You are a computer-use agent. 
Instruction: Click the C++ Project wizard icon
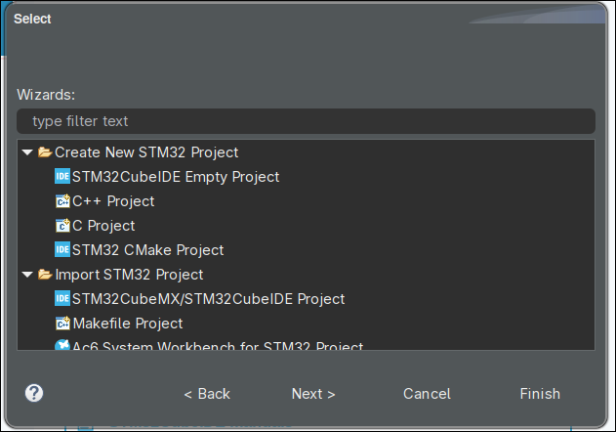pyautogui.click(x=62, y=201)
